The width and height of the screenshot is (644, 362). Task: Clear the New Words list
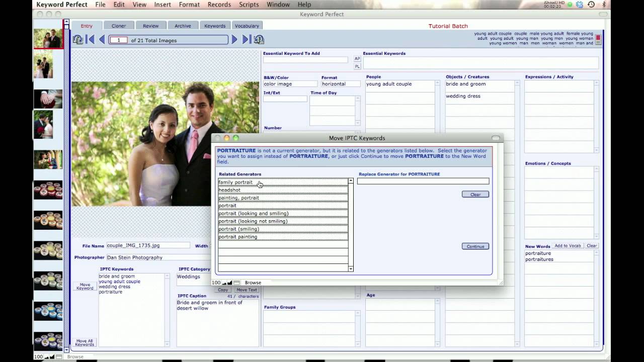click(x=592, y=246)
